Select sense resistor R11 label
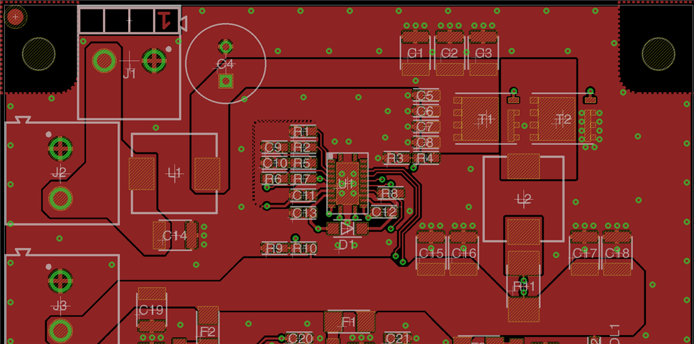694x344 pixels. tap(524, 286)
